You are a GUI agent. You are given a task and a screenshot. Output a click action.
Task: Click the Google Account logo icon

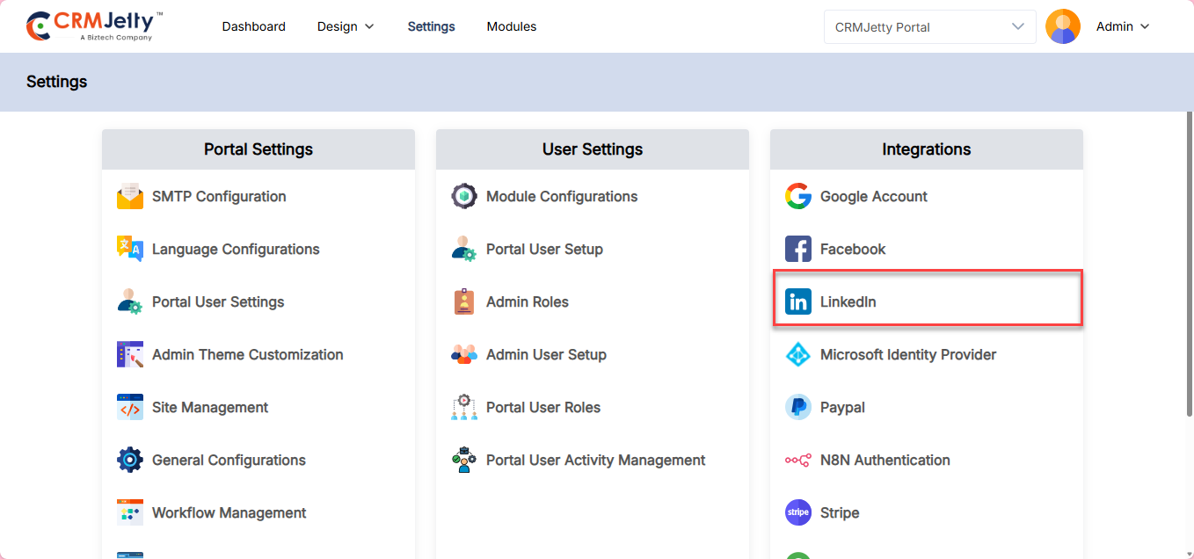tap(798, 197)
